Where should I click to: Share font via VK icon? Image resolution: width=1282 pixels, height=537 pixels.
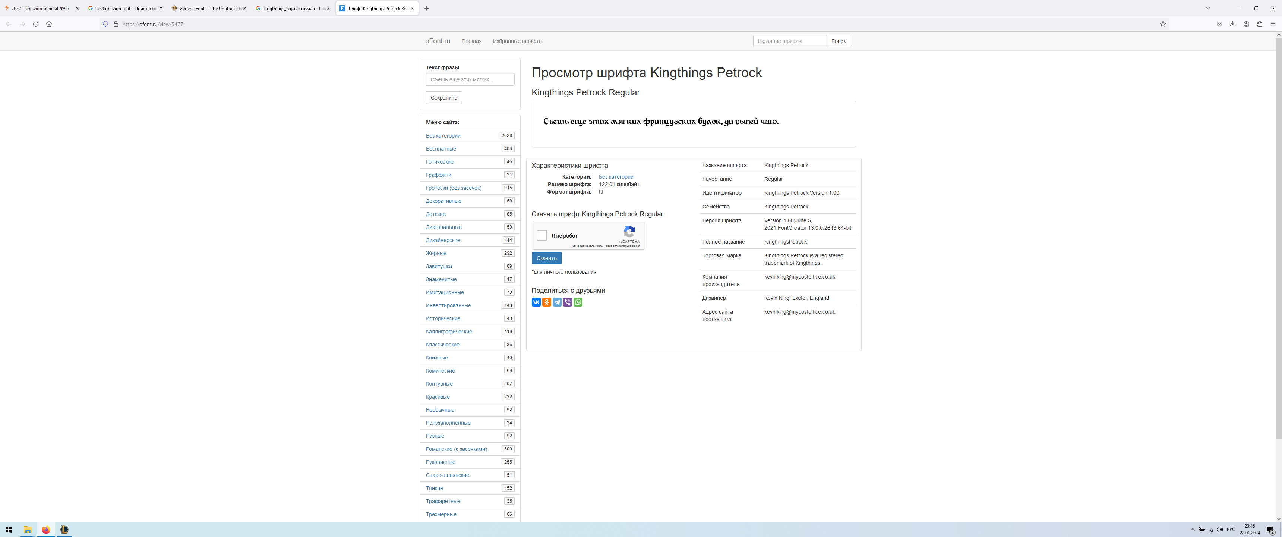tap(536, 302)
